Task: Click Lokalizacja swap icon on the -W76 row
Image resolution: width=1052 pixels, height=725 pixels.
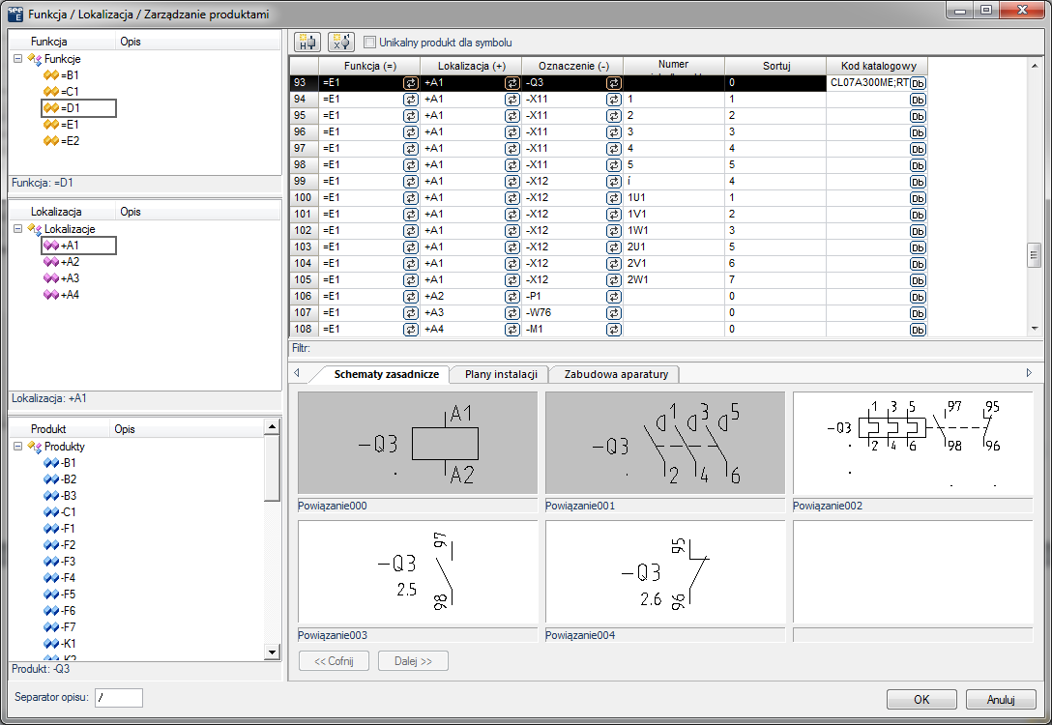Action: click(511, 313)
